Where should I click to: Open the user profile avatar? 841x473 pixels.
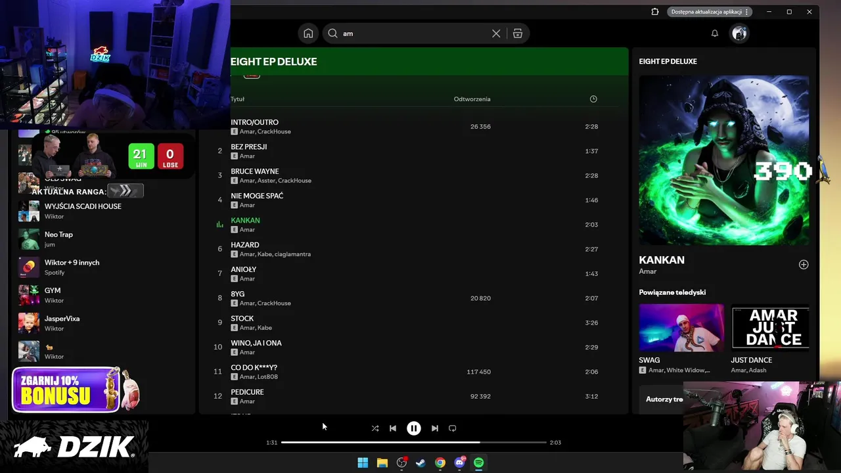(739, 34)
